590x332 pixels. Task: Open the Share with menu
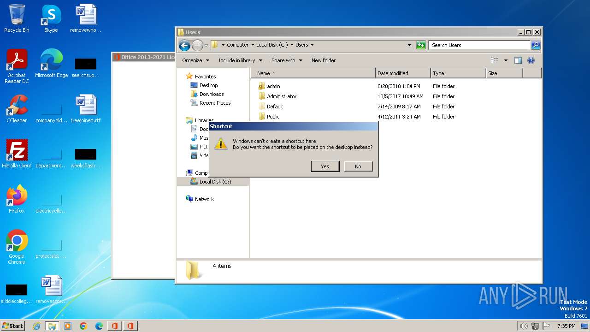[x=287, y=60]
